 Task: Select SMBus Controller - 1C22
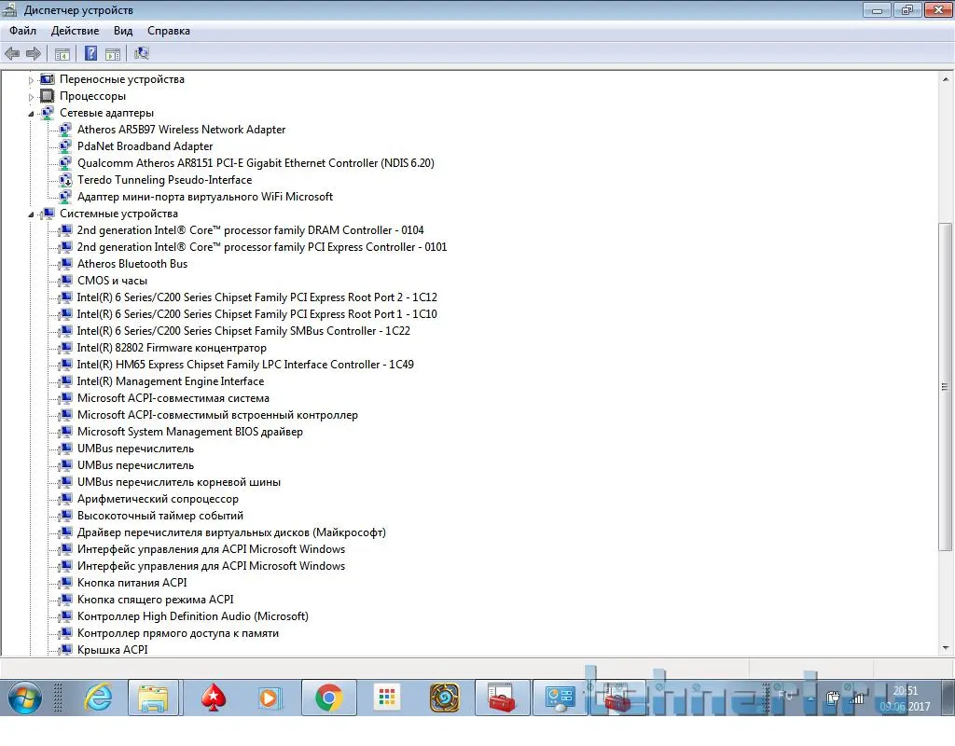coord(243,331)
